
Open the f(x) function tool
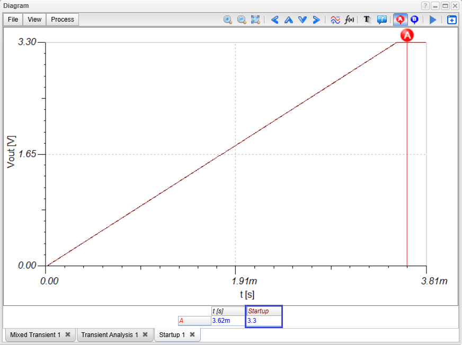pos(350,20)
